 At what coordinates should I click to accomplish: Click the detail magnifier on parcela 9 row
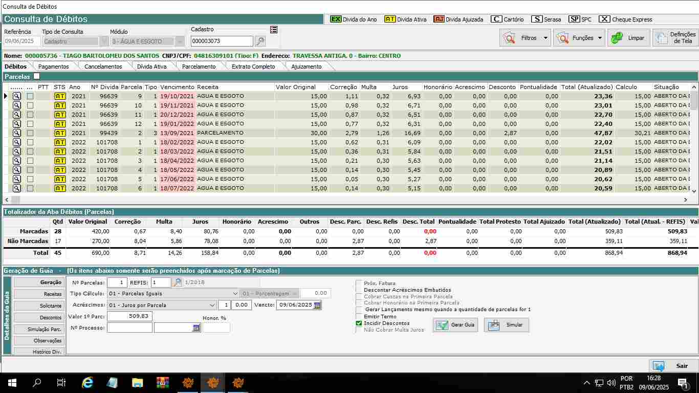[17, 96]
